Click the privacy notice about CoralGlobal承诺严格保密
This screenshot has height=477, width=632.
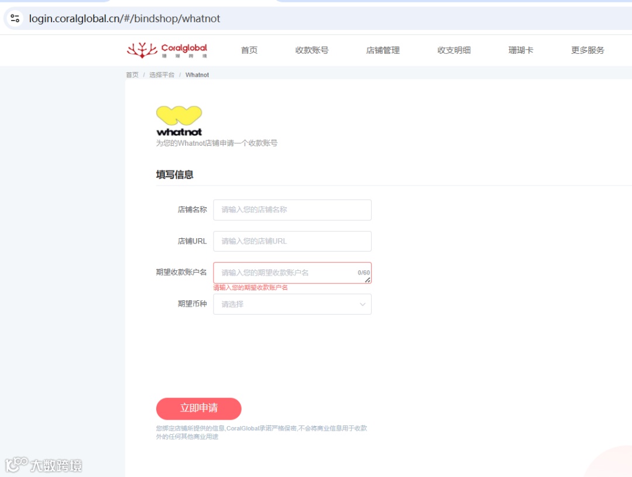(262, 433)
